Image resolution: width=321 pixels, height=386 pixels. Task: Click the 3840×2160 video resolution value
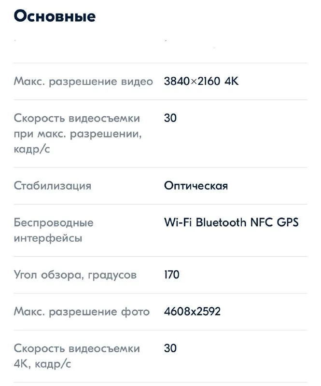click(193, 82)
